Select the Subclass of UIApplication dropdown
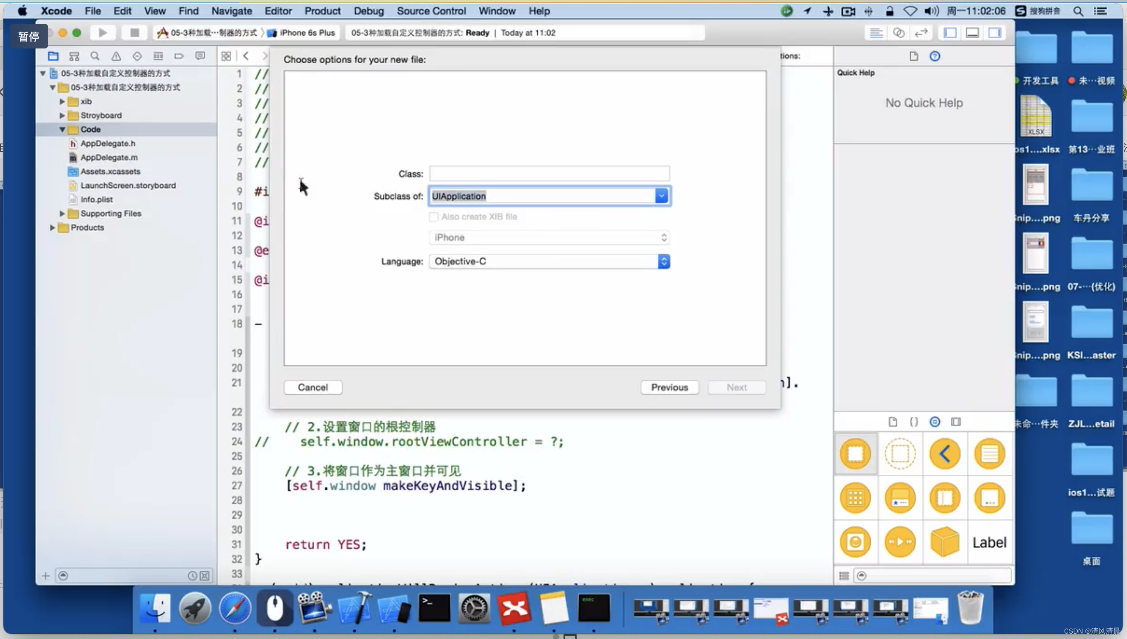This screenshot has height=639, width=1127. [x=549, y=195]
